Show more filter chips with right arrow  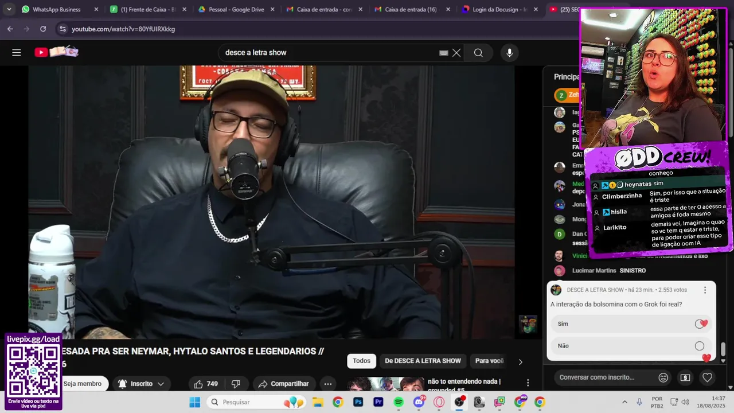520,362
